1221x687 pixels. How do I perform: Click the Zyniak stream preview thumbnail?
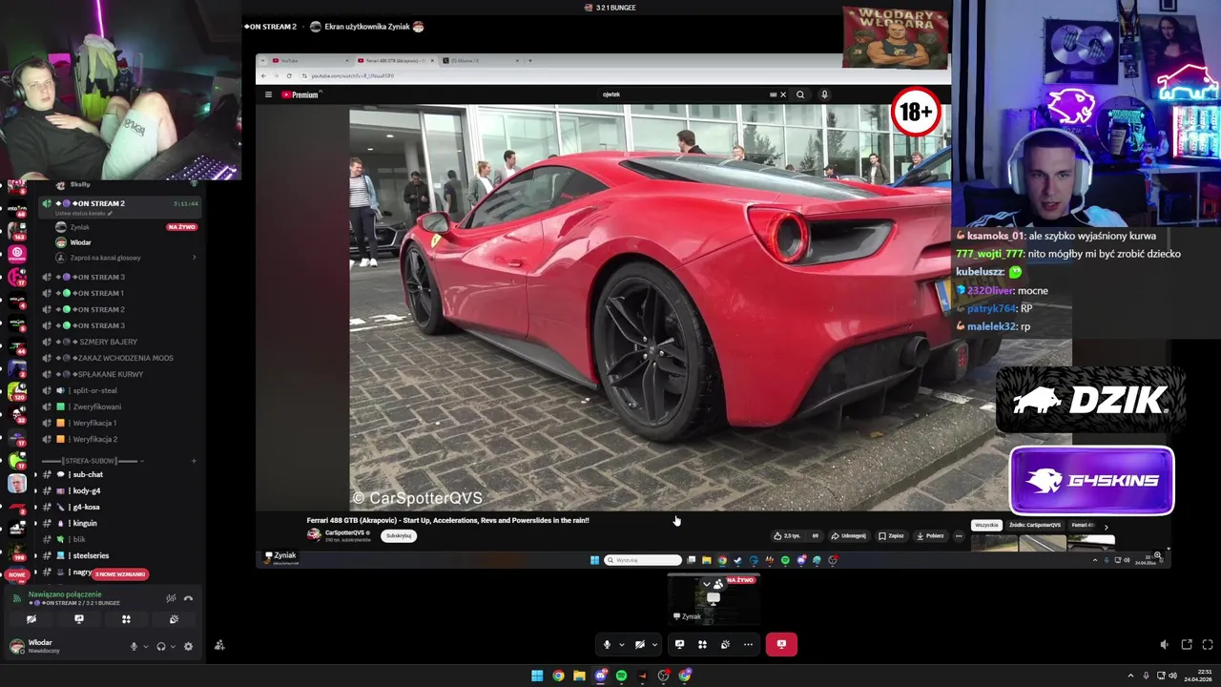(x=713, y=598)
